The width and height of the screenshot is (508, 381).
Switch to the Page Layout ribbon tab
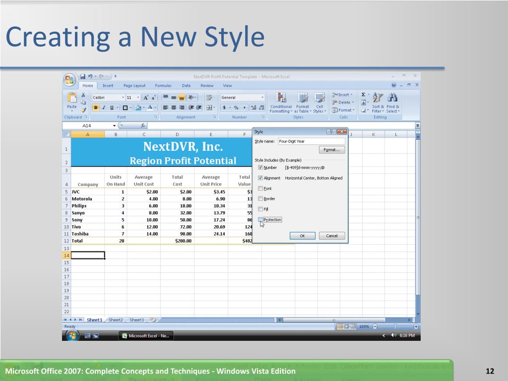(134, 85)
